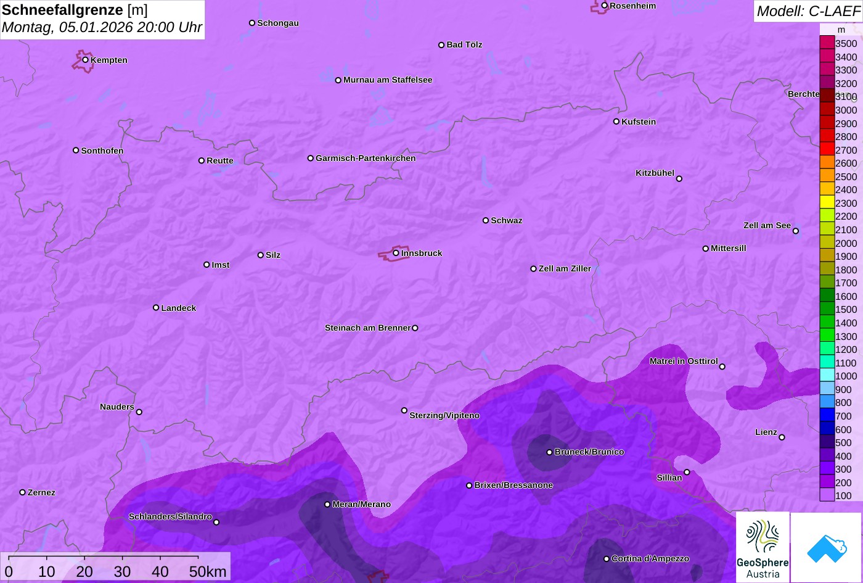The image size is (863, 583).
Task: Select the Cortina d'Ampezzo marker
Action: (x=607, y=559)
